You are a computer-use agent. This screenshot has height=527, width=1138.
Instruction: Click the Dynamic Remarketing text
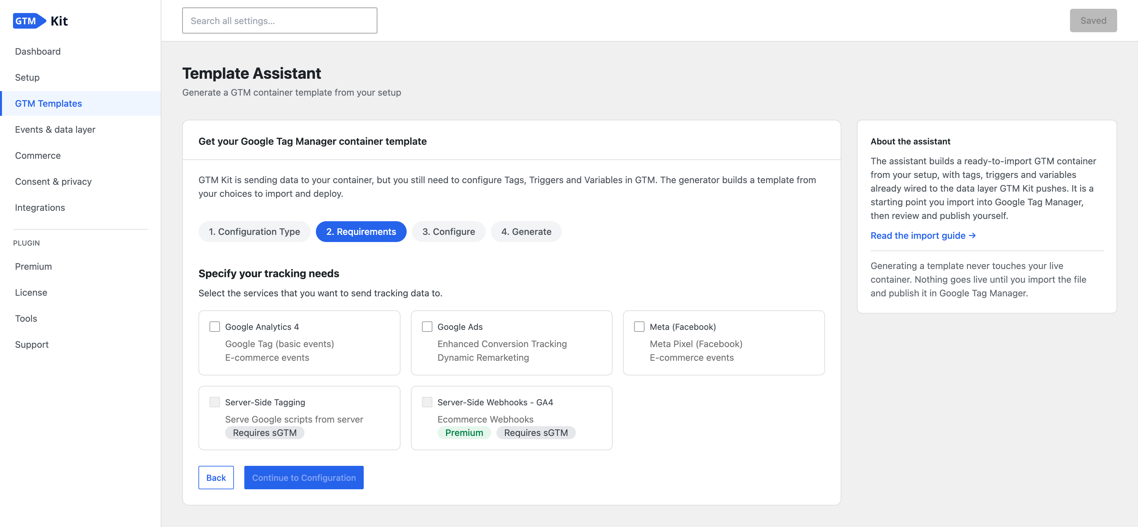(x=483, y=358)
